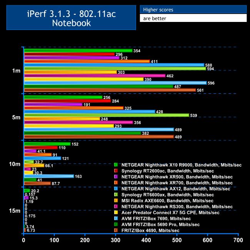Image resolution: width=250 pixels, height=250 pixels.
Task: Click the green bar labeled 20.2 in the 15m group
Action: click(x=27, y=190)
